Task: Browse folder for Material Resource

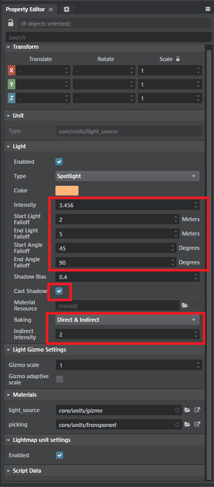Action: [185, 305]
